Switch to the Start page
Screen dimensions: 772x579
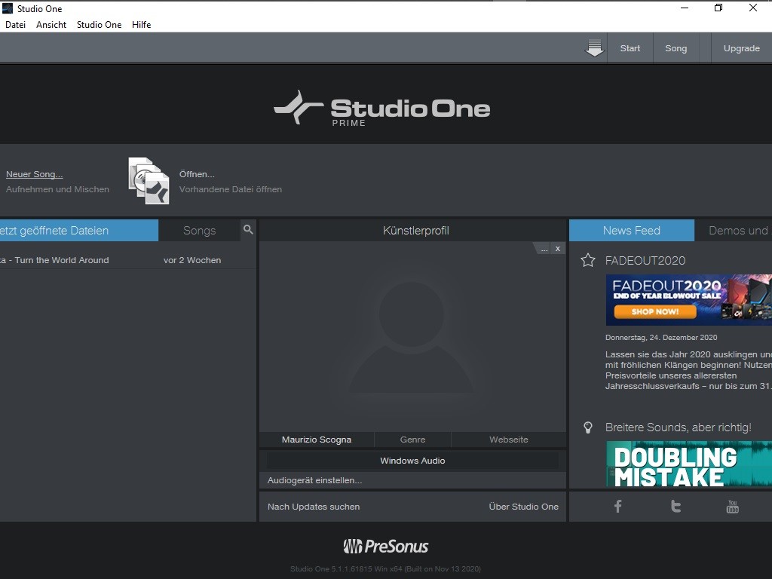tap(630, 48)
